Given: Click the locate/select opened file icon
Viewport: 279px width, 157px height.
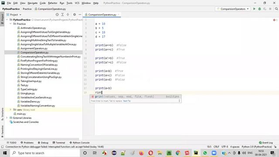Looking at the screenshot, I should 57,14.
